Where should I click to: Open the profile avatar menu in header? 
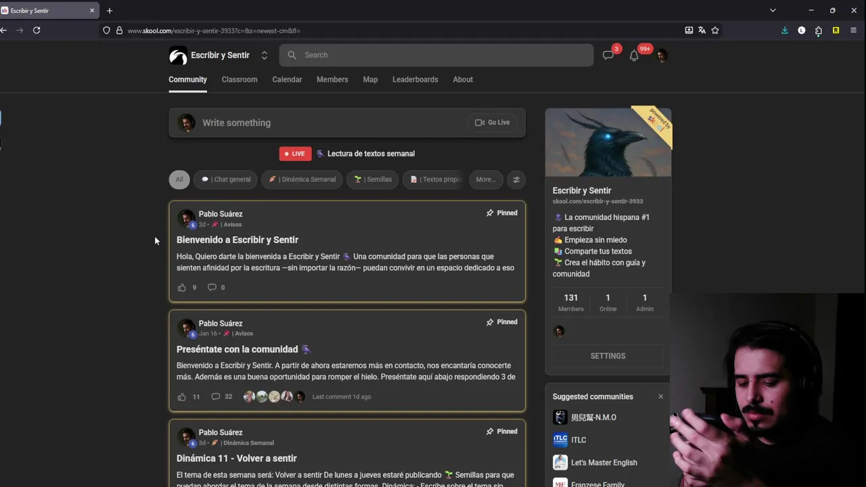[662, 55]
